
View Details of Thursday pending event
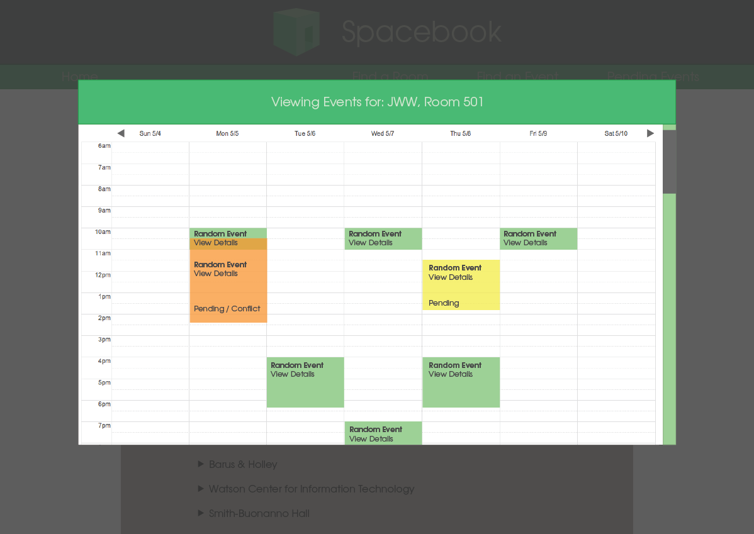tap(451, 277)
